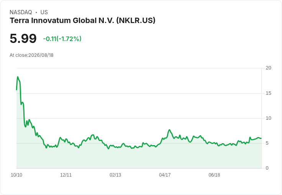
Task: Click the rightmost end of the price line
Action: [261, 139]
